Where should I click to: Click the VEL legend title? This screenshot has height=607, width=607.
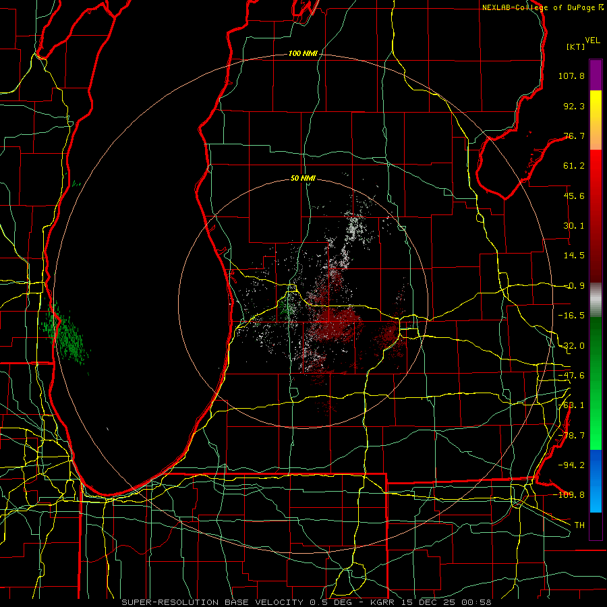pyautogui.click(x=592, y=40)
